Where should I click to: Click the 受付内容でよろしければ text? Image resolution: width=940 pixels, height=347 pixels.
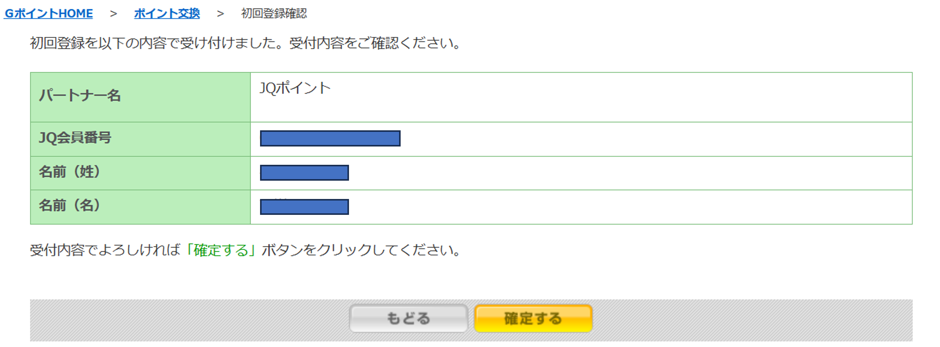tap(105, 251)
